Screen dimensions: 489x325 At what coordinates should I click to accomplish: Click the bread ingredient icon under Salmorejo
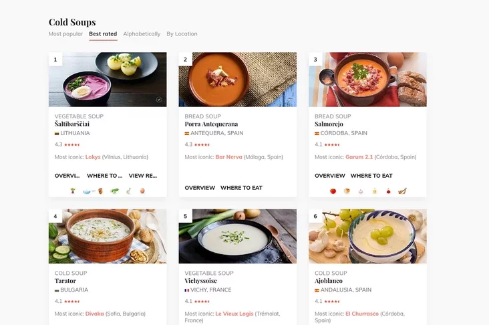click(x=347, y=191)
